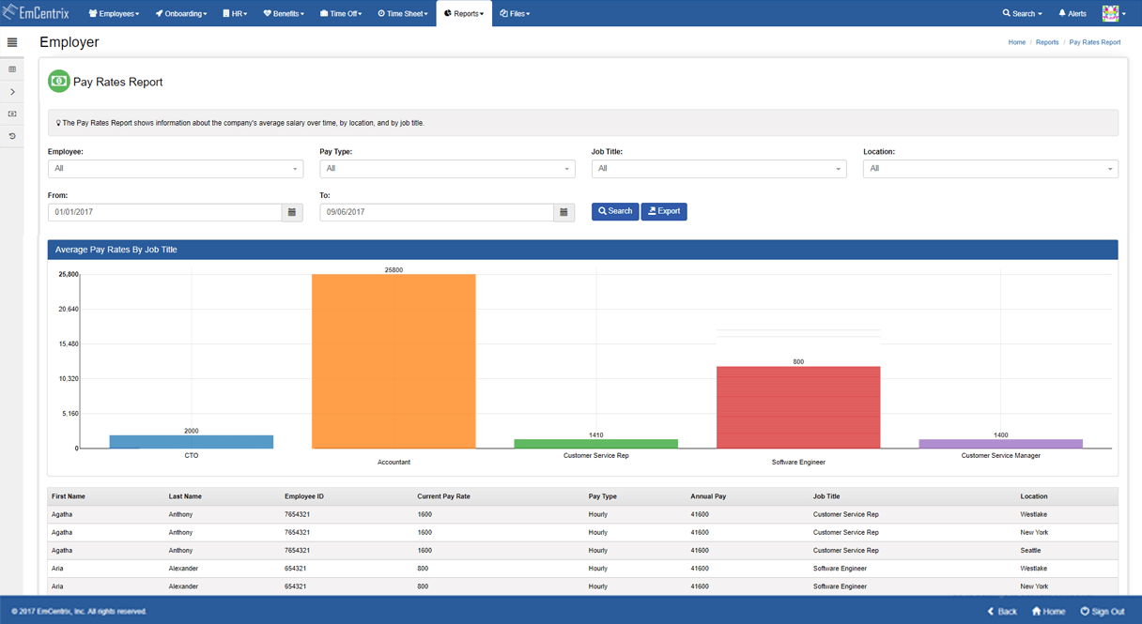Click Sign Out in the footer
This screenshot has width=1142, height=624.
tap(1103, 611)
